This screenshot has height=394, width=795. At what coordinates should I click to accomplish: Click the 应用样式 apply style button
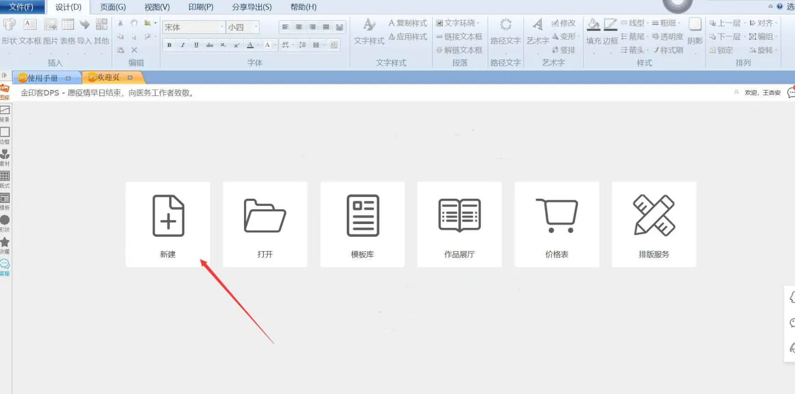click(408, 36)
